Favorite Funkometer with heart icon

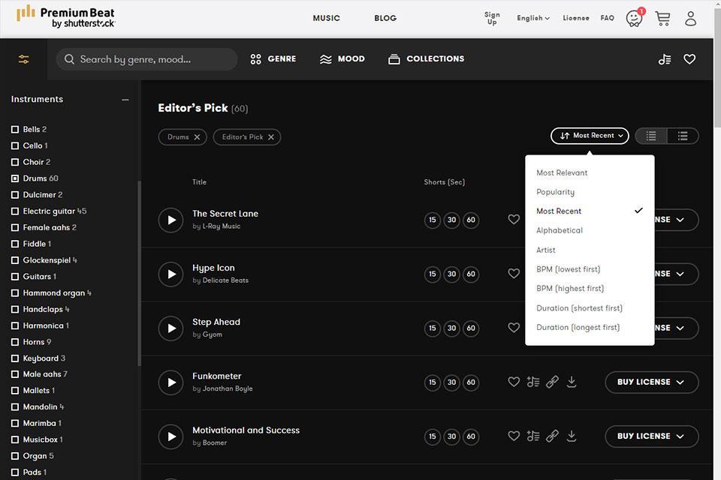[514, 382]
